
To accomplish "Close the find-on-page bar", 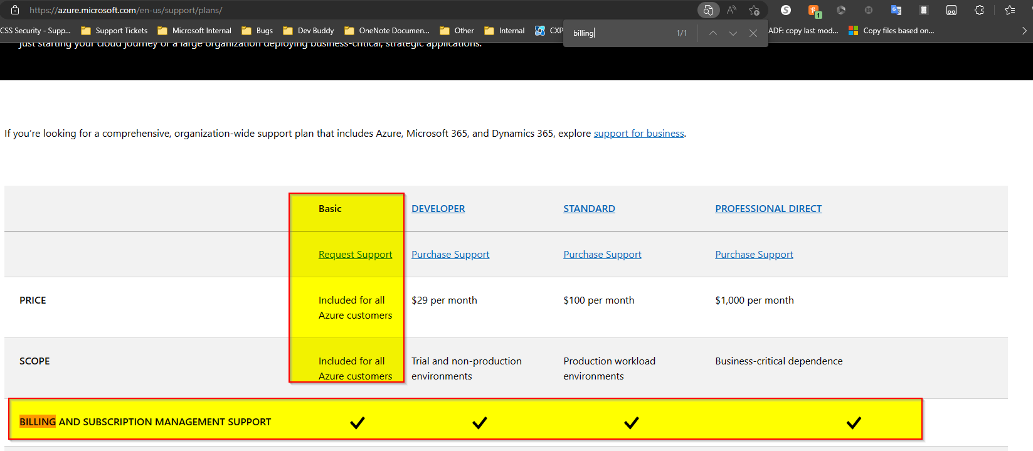I will (753, 33).
